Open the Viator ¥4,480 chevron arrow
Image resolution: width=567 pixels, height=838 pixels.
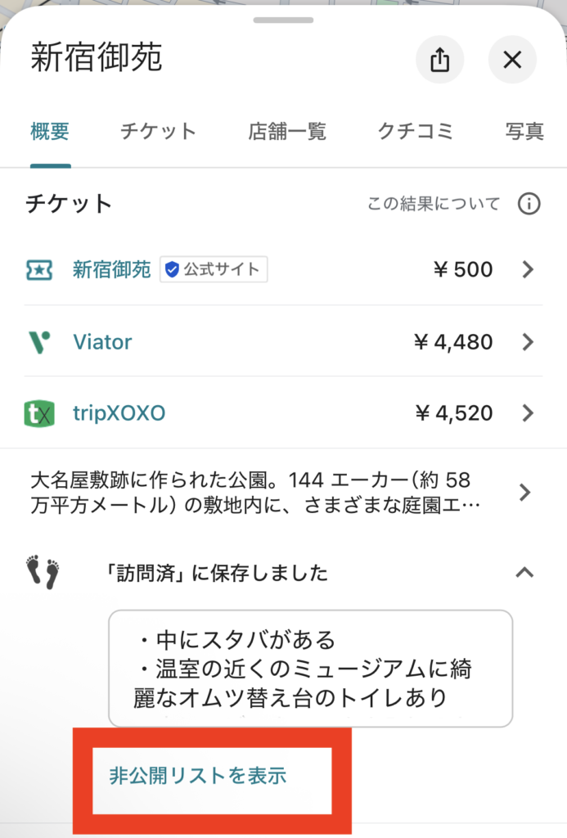click(528, 342)
